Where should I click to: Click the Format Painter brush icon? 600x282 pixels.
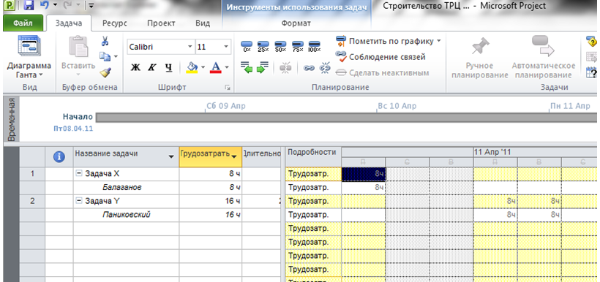pos(105,72)
